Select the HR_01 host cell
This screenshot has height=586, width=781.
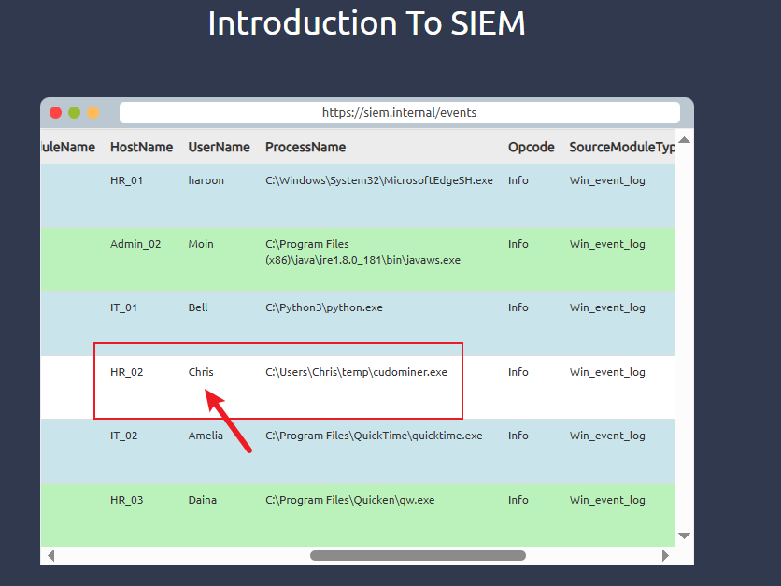[126, 180]
